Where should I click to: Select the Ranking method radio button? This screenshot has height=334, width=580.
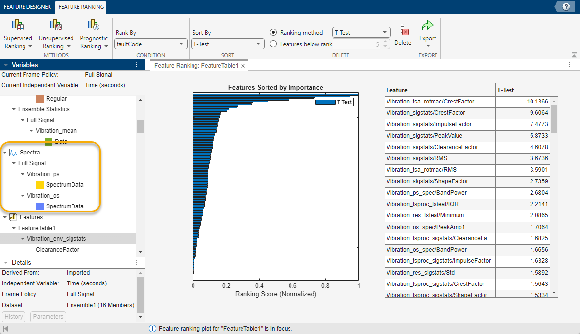274,33
